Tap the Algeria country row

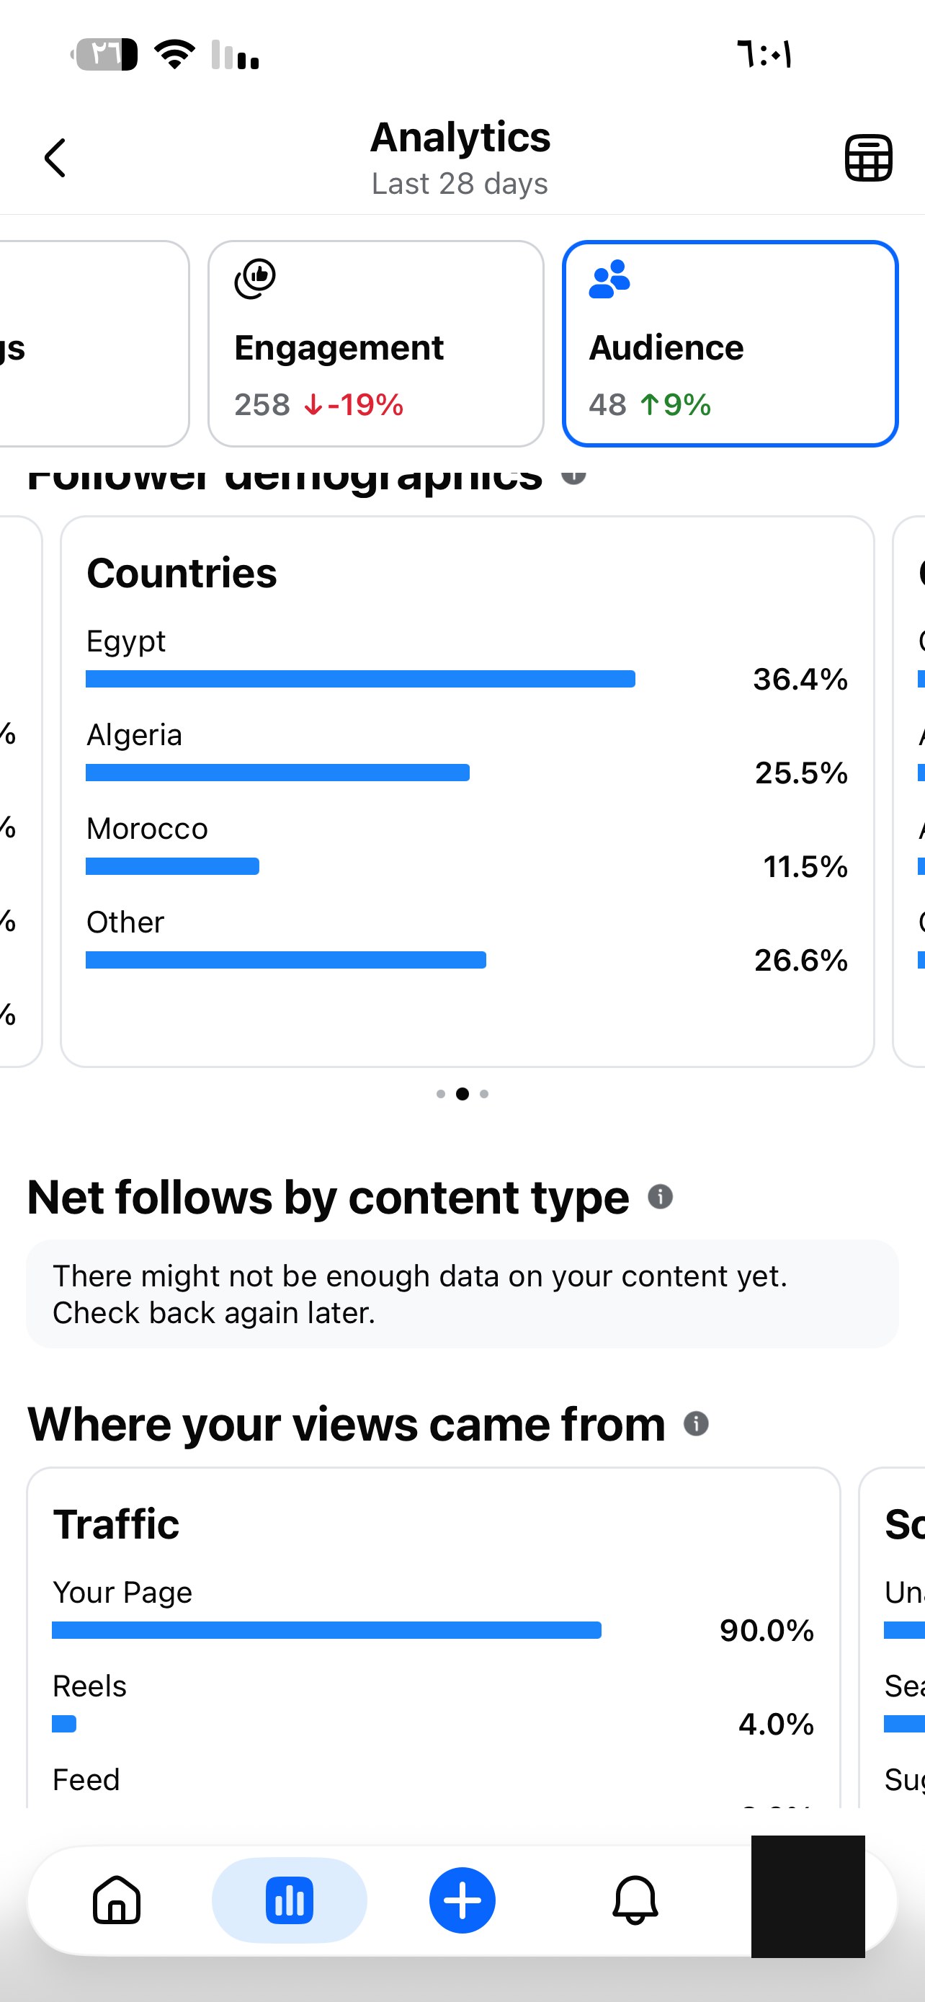(467, 751)
